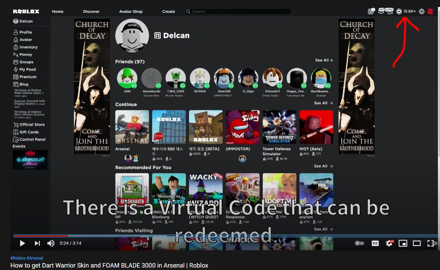Click See All for Friends
Screen dimensions: 440x270
click(x=324, y=60)
